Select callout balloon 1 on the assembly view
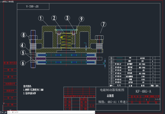This screenshot has width=165, height=114. tap(41, 18)
